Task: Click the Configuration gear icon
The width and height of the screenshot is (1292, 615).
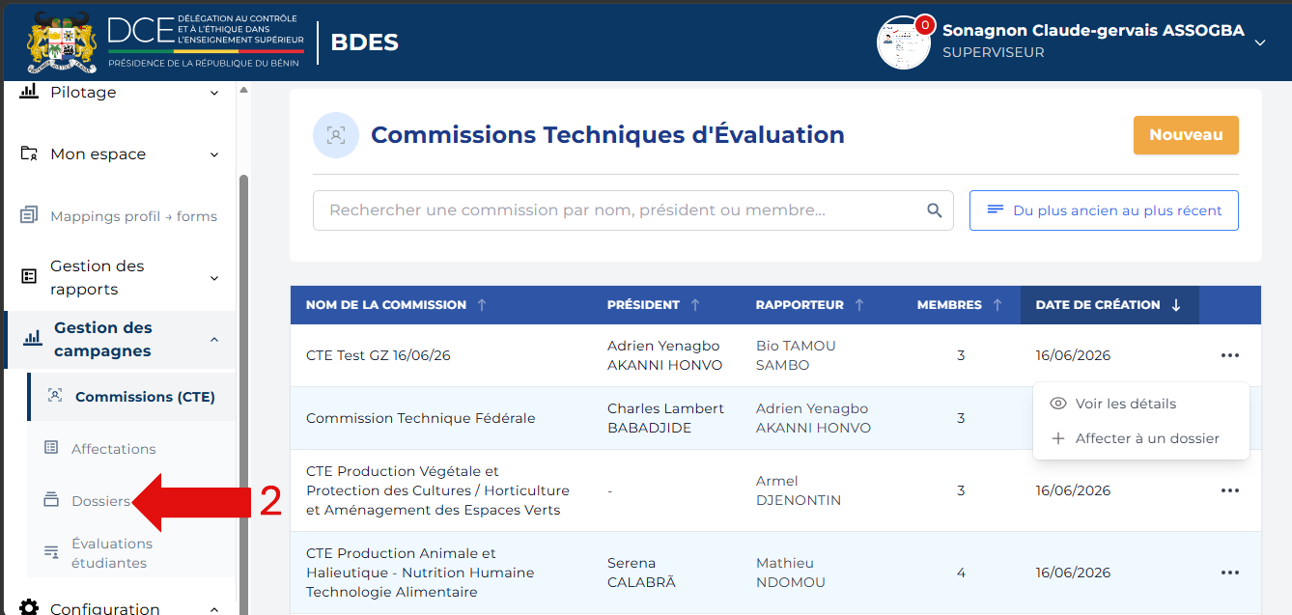Action: [x=30, y=607]
